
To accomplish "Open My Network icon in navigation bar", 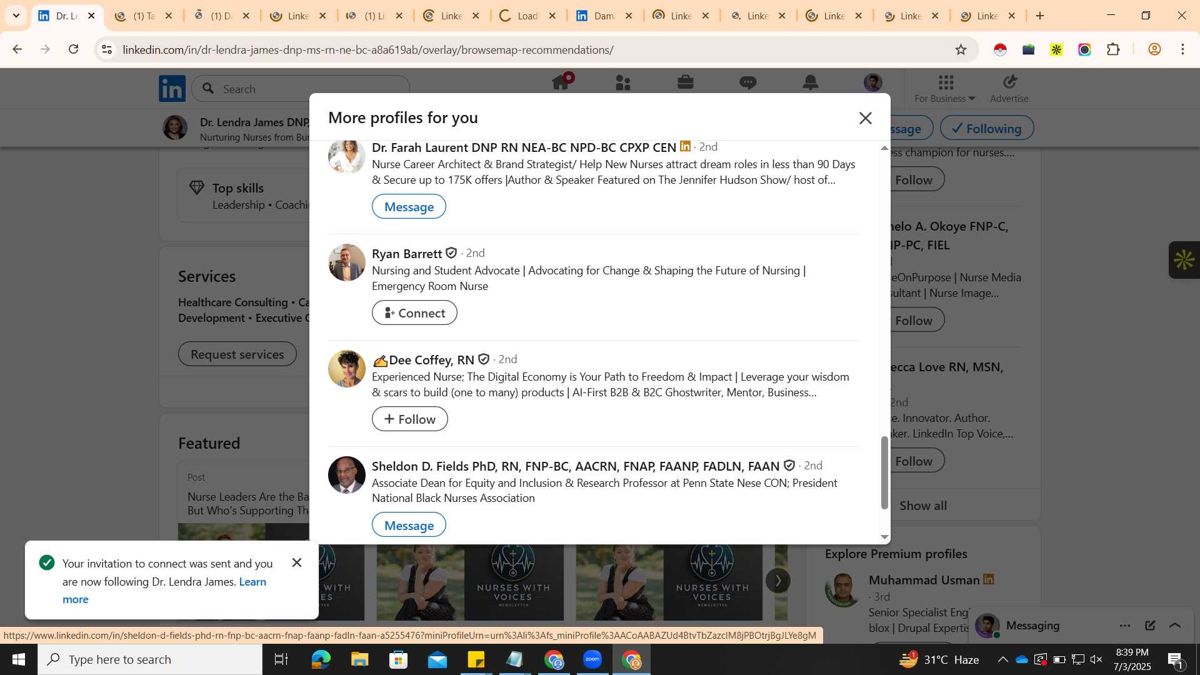I will coord(623,82).
